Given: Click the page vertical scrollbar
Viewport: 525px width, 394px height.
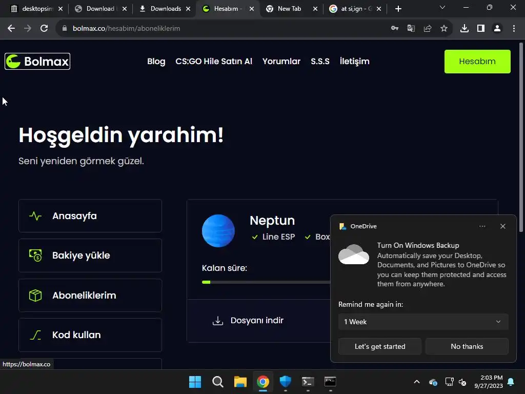Looking at the screenshot, I should [x=521, y=137].
